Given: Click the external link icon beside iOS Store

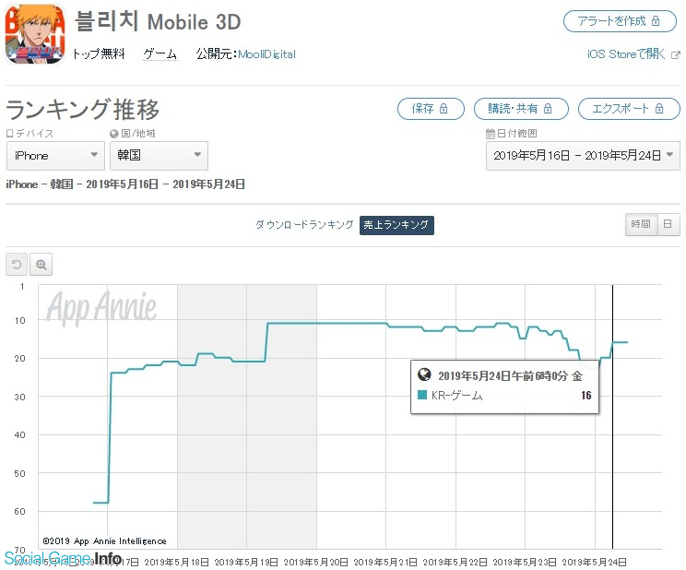Looking at the screenshot, I should 676,54.
